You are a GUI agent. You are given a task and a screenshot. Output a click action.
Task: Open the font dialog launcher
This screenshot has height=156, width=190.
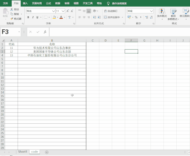74,24
